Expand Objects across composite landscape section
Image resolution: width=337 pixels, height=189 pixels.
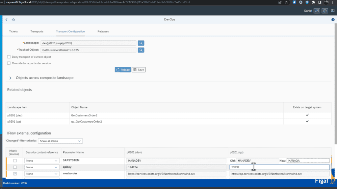coord(10,78)
